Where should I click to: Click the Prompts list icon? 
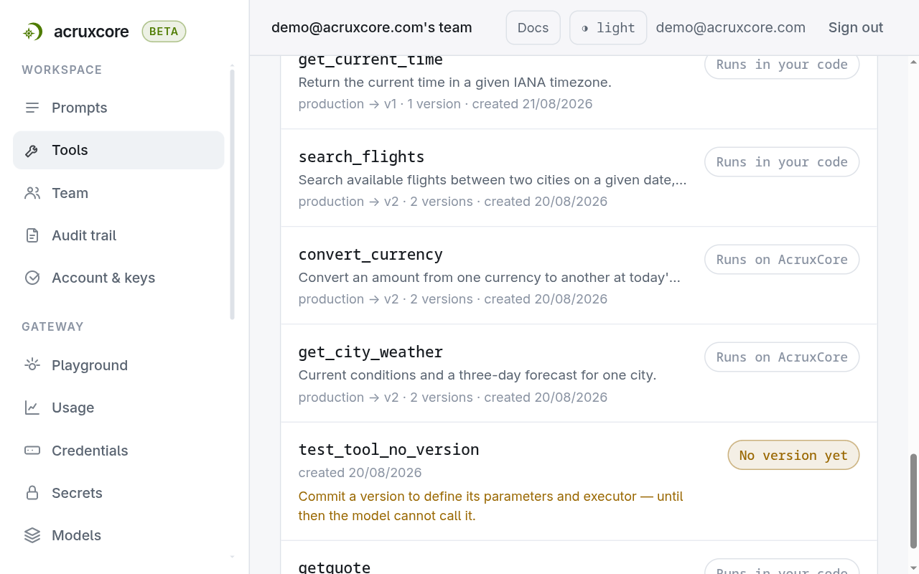[x=32, y=108]
